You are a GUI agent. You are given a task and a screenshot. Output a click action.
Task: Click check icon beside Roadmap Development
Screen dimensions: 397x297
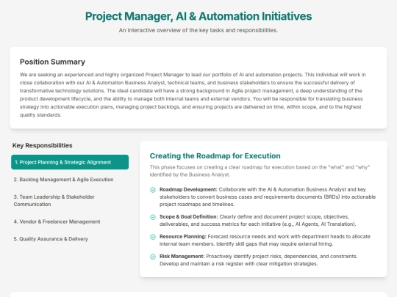153,190
